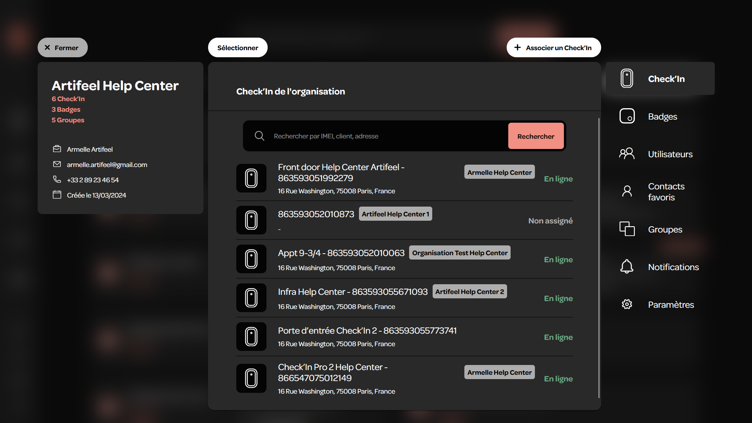This screenshot has width=752, height=423.
Task: Click device icon of Check'In Pro 2
Action: (x=251, y=378)
